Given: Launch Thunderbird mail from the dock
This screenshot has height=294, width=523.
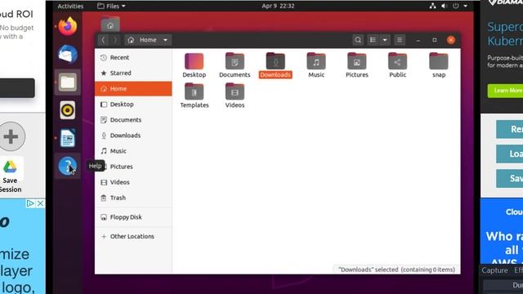Looking at the screenshot, I should point(68,54).
